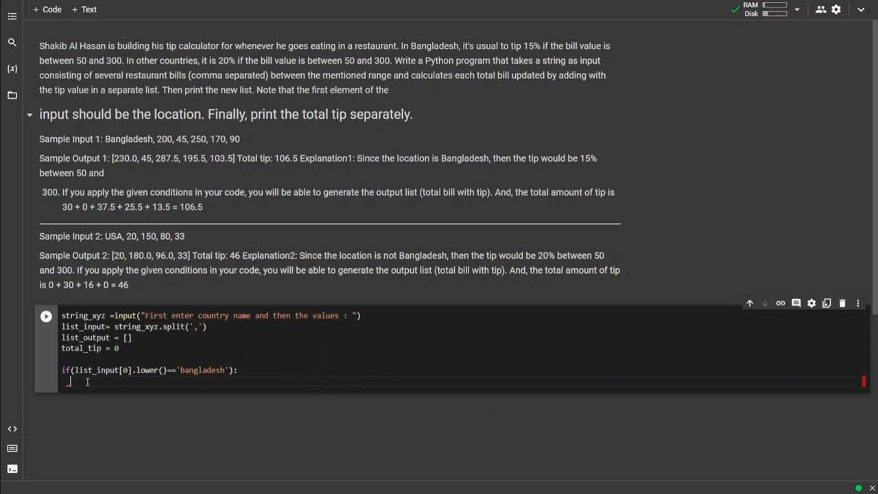
Task: Open the code snippets panel
Action: click(12, 429)
